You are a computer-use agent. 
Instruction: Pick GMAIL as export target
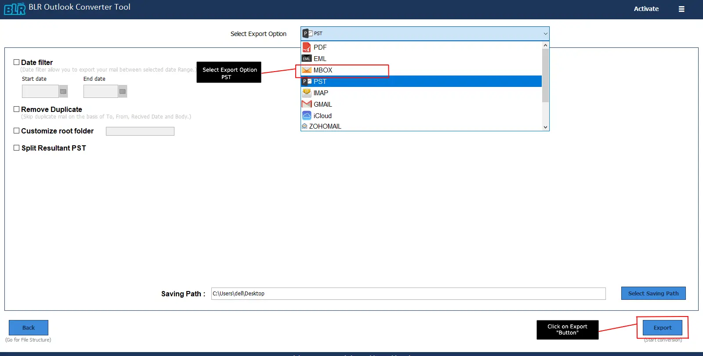[x=421, y=104]
